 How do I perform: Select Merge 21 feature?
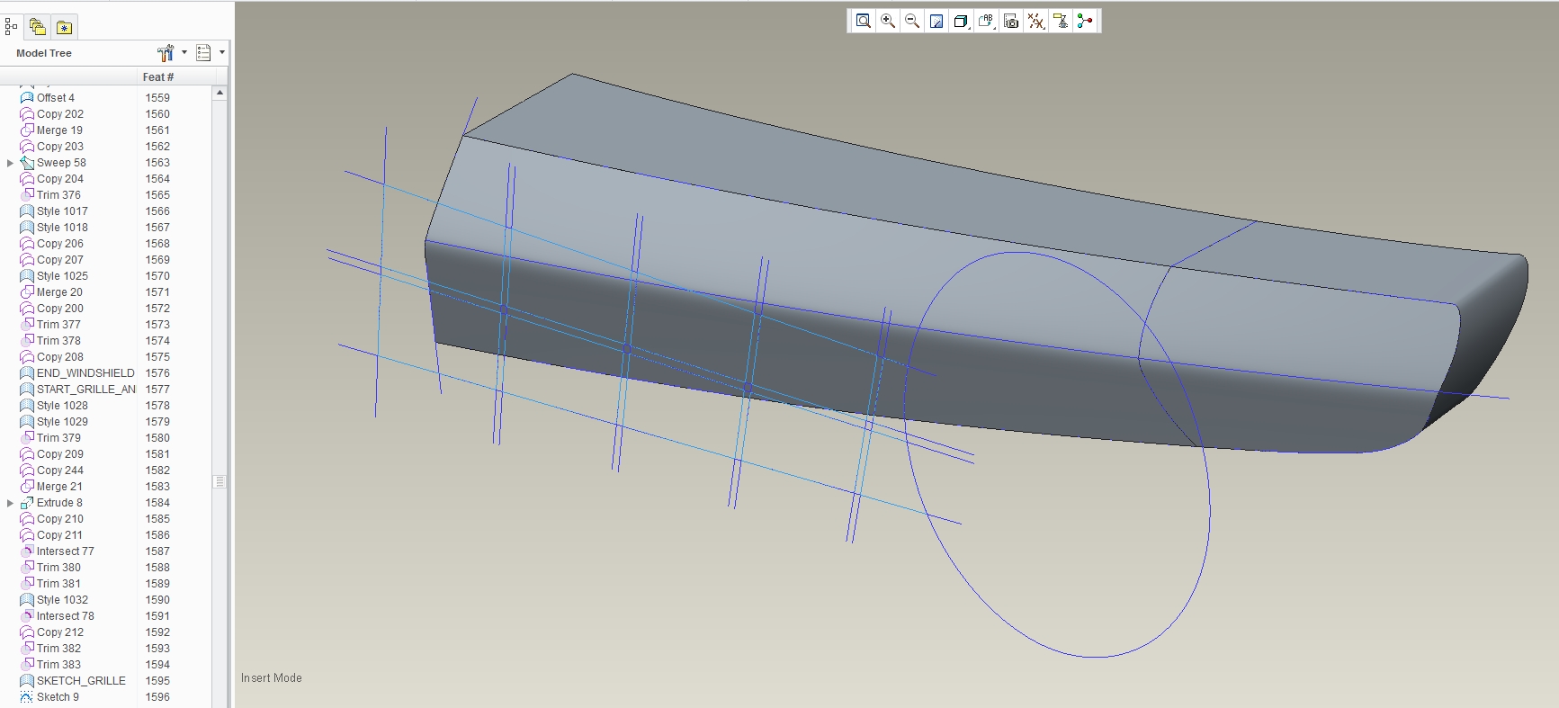pyautogui.click(x=59, y=487)
